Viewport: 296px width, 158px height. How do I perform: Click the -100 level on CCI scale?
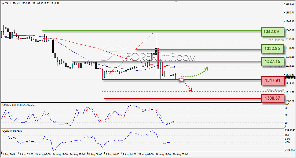coord(287,142)
